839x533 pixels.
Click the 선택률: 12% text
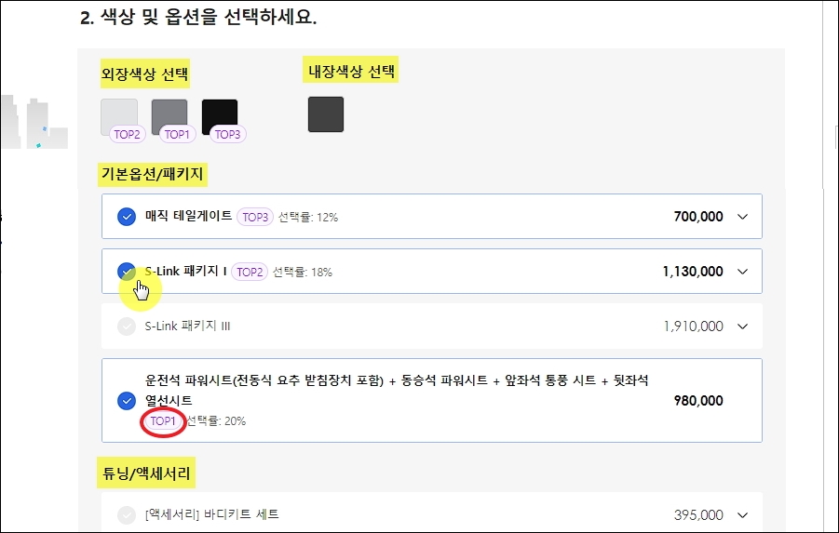(308, 218)
